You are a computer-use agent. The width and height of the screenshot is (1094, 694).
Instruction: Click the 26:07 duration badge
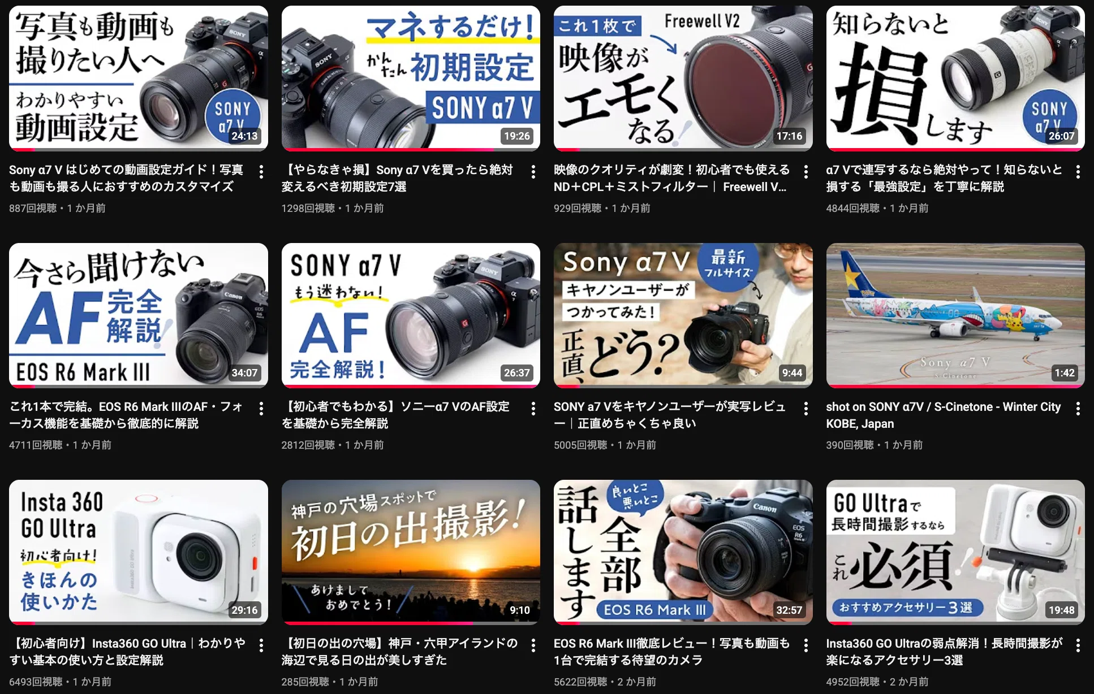[1061, 136]
